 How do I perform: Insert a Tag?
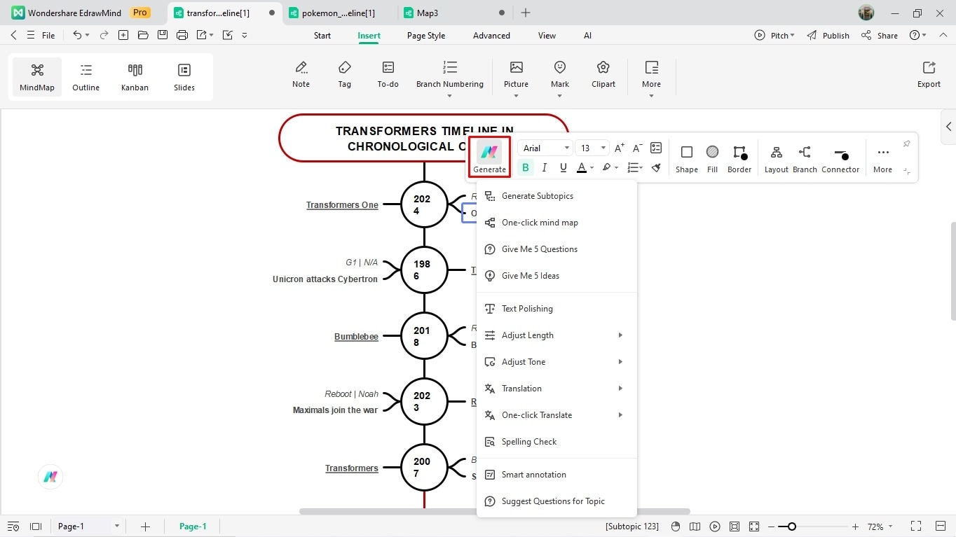coord(345,75)
